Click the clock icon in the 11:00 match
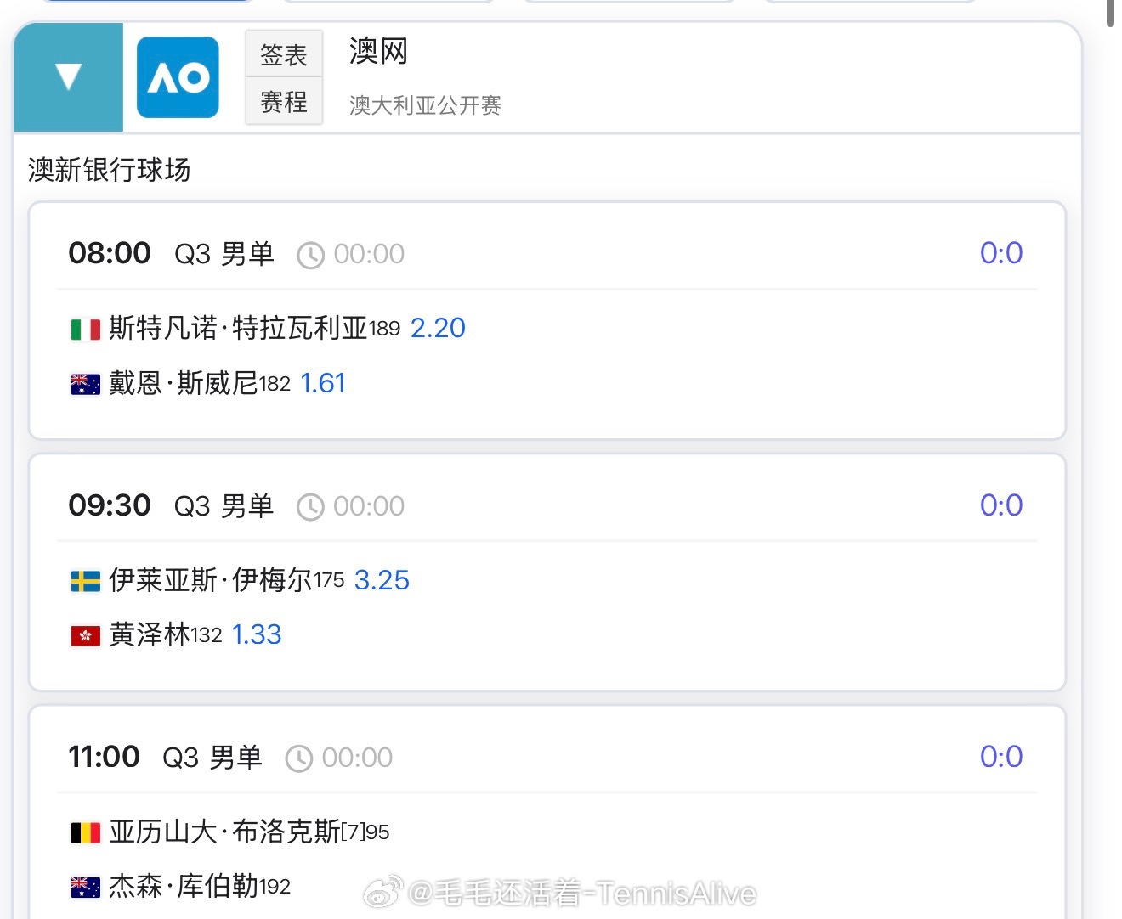 299,757
